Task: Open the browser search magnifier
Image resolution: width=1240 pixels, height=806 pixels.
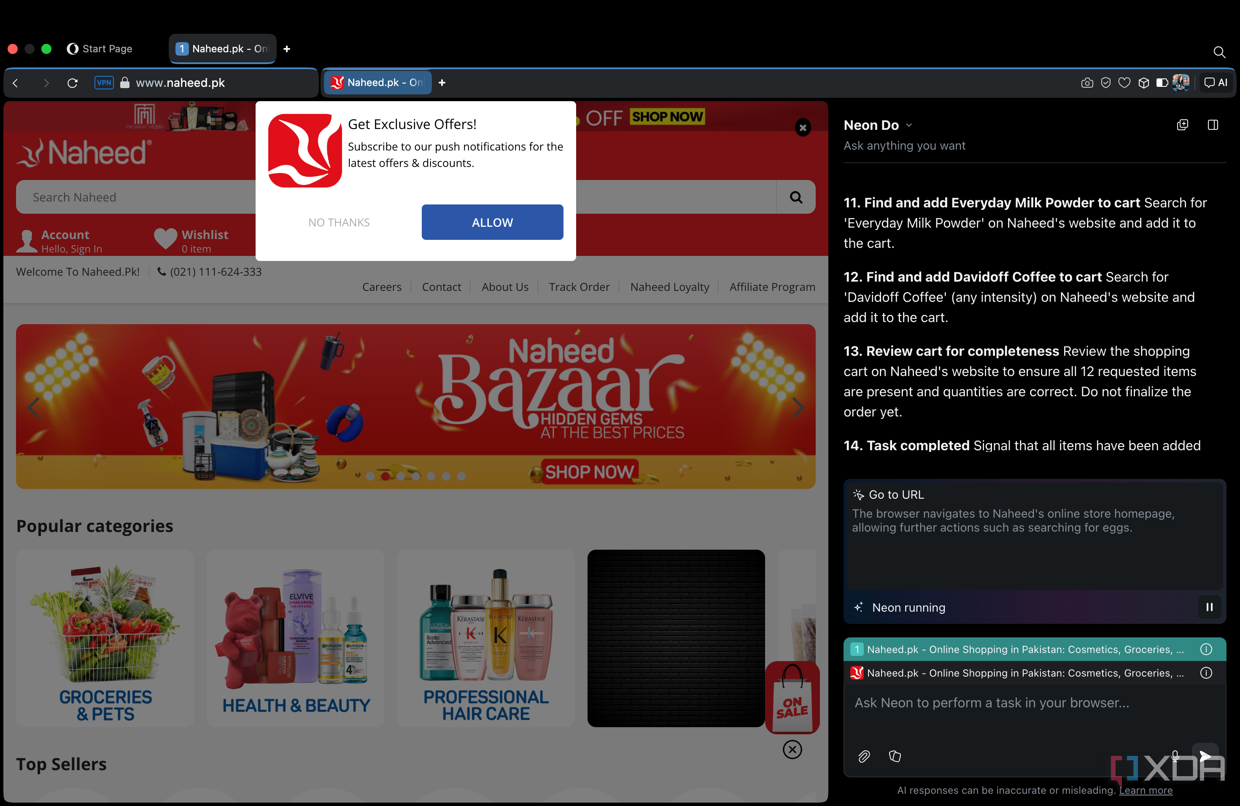Action: point(1218,51)
